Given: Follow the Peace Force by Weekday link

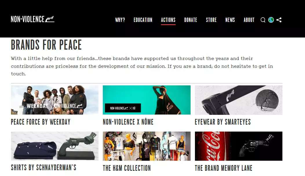Looking at the screenshot, I should pos(41,122).
